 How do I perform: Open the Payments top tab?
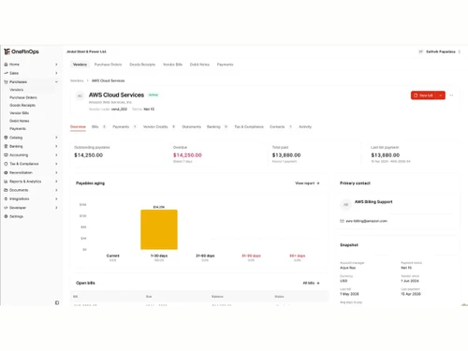pos(226,65)
